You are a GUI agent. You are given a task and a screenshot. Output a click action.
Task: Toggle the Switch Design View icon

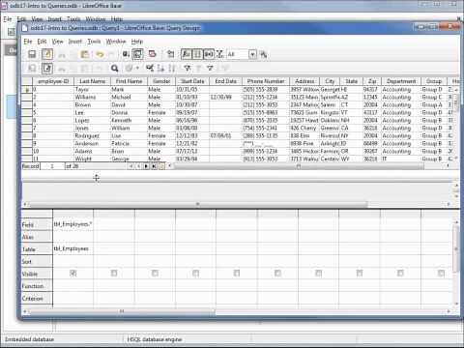tap(138, 54)
